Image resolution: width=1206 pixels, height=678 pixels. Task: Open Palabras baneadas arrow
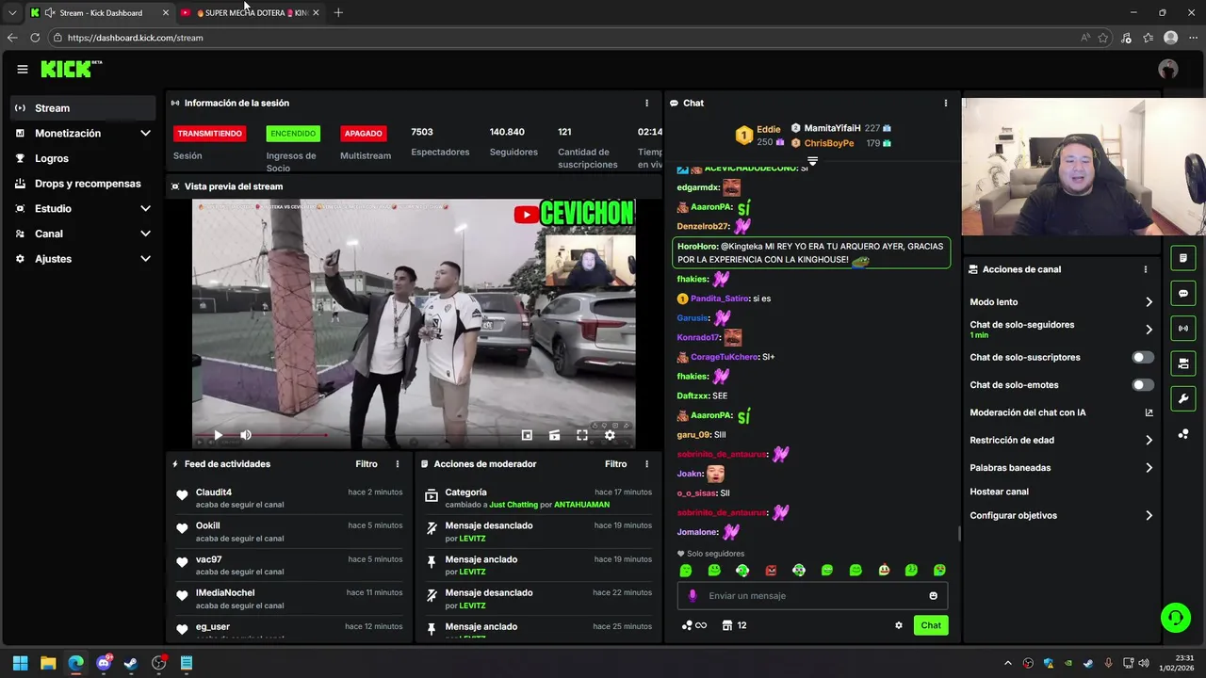pyautogui.click(x=1149, y=468)
